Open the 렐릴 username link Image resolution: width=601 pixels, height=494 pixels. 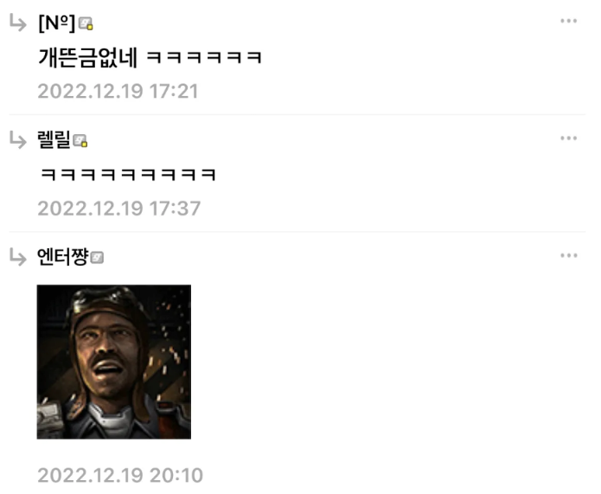(x=54, y=139)
